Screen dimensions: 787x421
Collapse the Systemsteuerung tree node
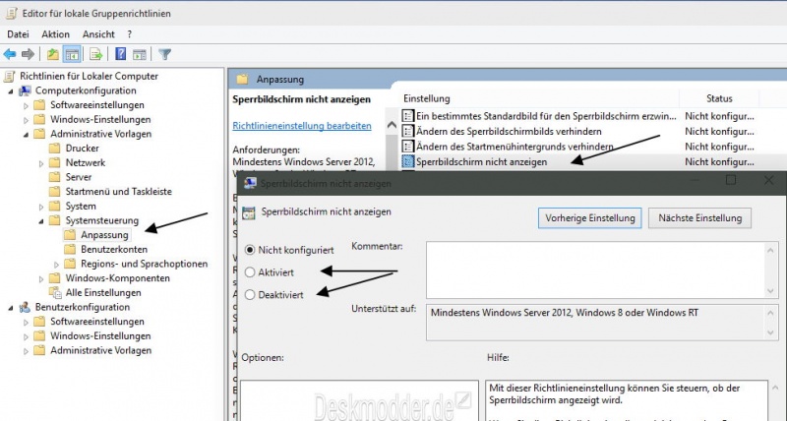pyautogui.click(x=41, y=220)
